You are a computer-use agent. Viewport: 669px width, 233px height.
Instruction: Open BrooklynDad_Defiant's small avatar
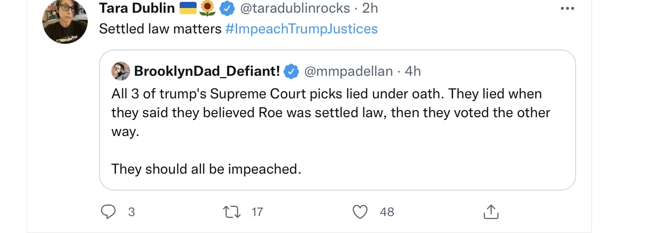coord(121,71)
